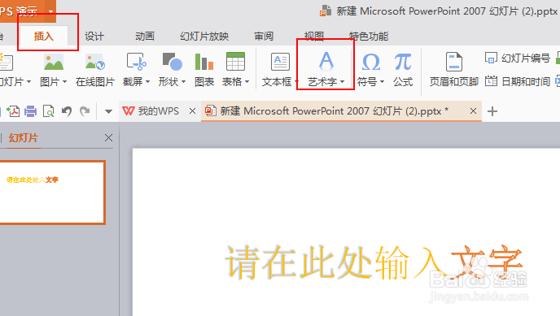The height and width of the screenshot is (316, 560).
Task: Go to the 幻灯片放映 tab
Action: pyautogui.click(x=204, y=36)
